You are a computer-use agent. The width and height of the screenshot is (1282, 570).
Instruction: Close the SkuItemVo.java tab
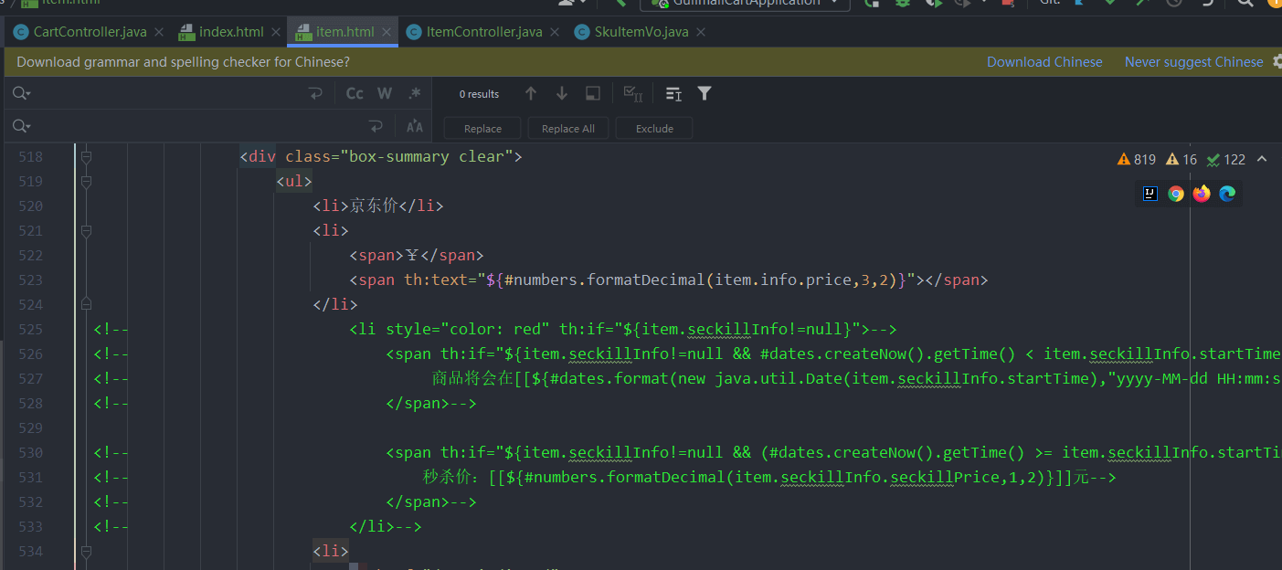point(701,32)
